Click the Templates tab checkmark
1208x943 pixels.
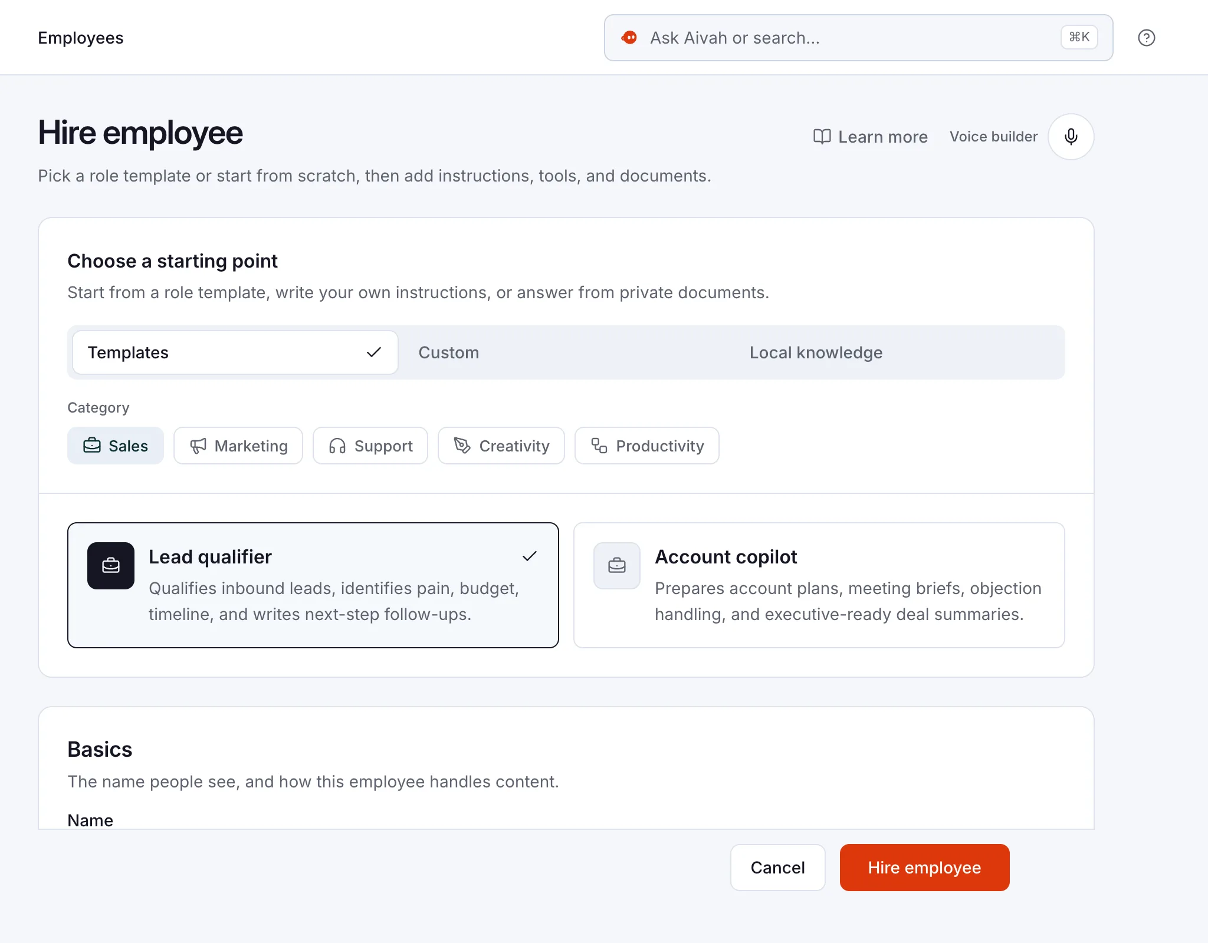tap(374, 352)
